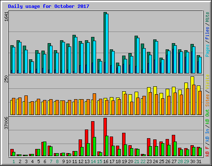Viewport: 212px width, 166px height.
Task: Select the red "kB F" legend label
Action: tap(207, 152)
